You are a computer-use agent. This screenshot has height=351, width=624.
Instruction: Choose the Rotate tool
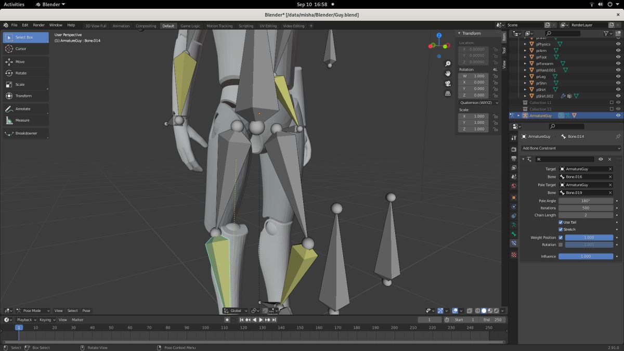pos(21,73)
